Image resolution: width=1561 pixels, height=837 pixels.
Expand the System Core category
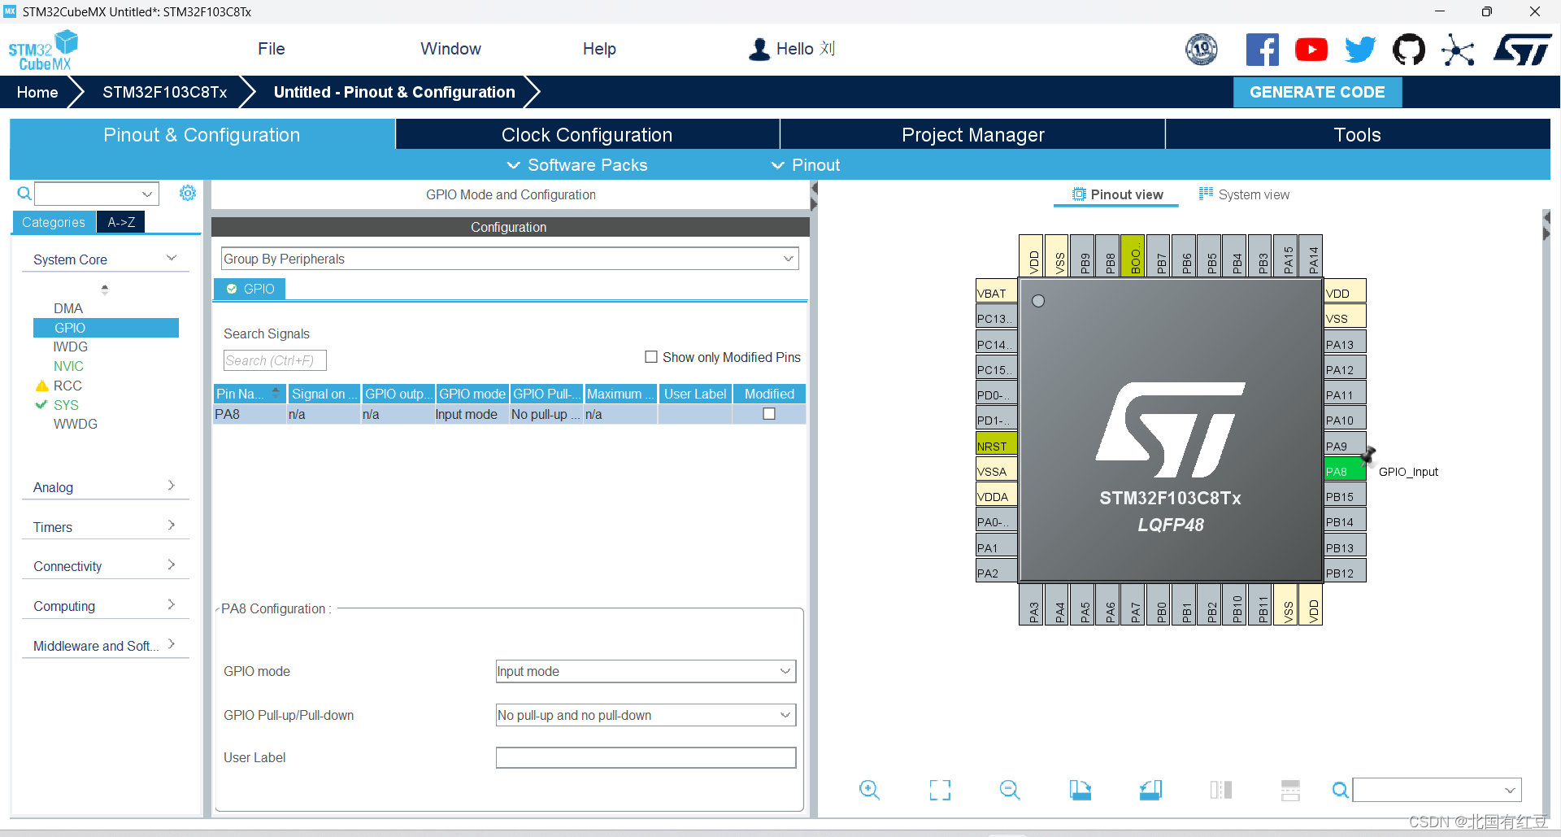pos(105,259)
